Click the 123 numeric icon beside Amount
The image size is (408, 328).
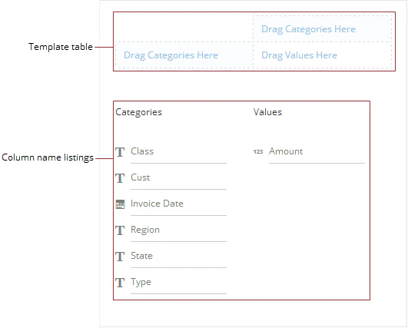click(x=258, y=151)
